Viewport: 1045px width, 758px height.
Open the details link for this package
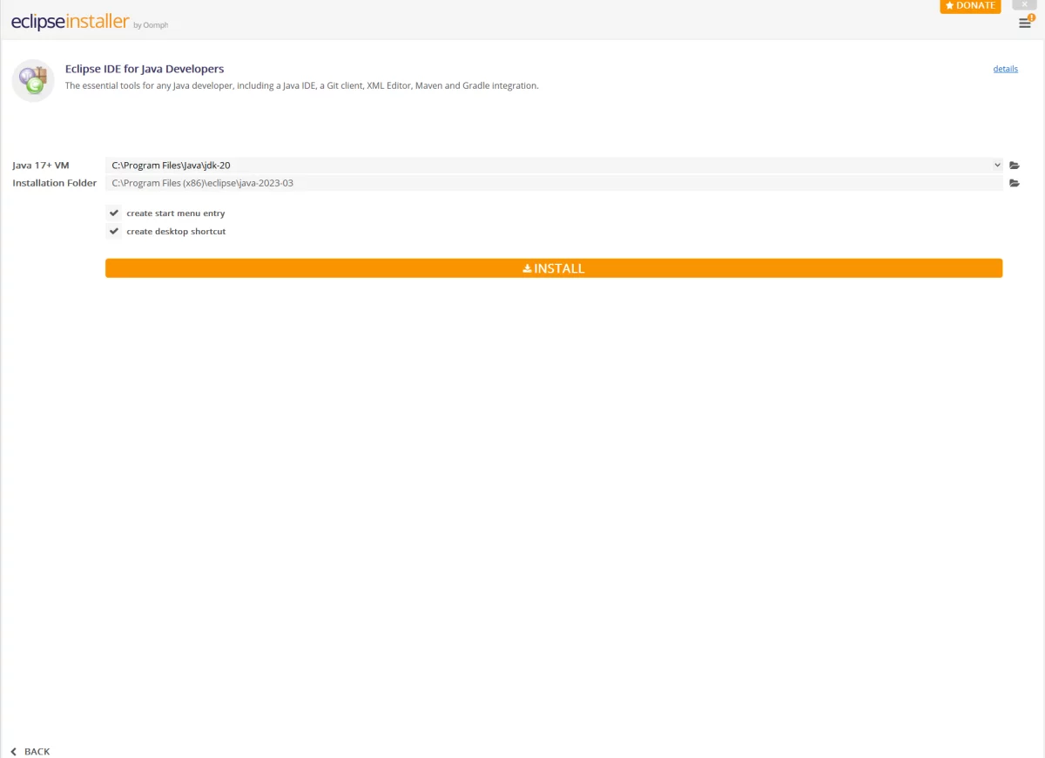pos(1005,69)
